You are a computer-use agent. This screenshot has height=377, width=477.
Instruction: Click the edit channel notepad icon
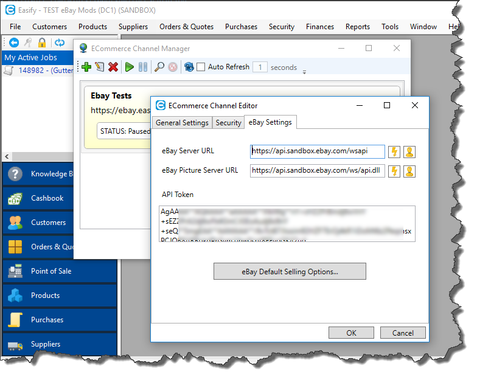(x=100, y=67)
